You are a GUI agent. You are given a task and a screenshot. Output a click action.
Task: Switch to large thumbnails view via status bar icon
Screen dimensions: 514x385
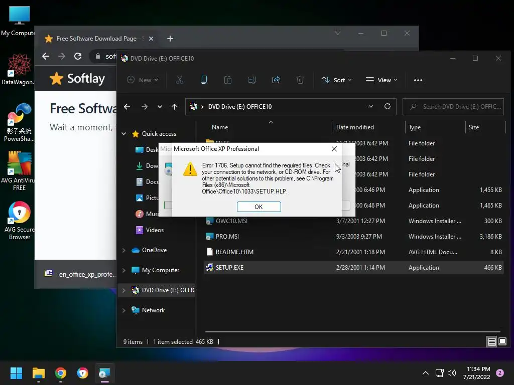pyautogui.click(x=502, y=342)
